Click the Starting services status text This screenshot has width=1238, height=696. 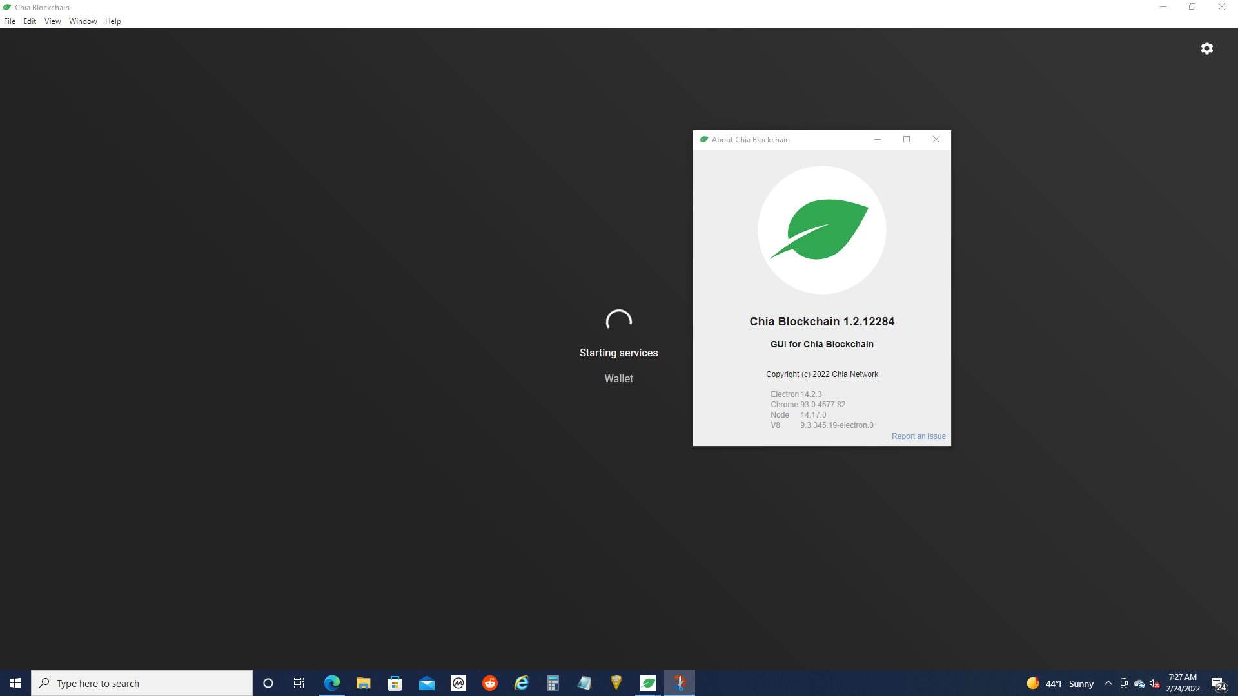click(x=618, y=353)
